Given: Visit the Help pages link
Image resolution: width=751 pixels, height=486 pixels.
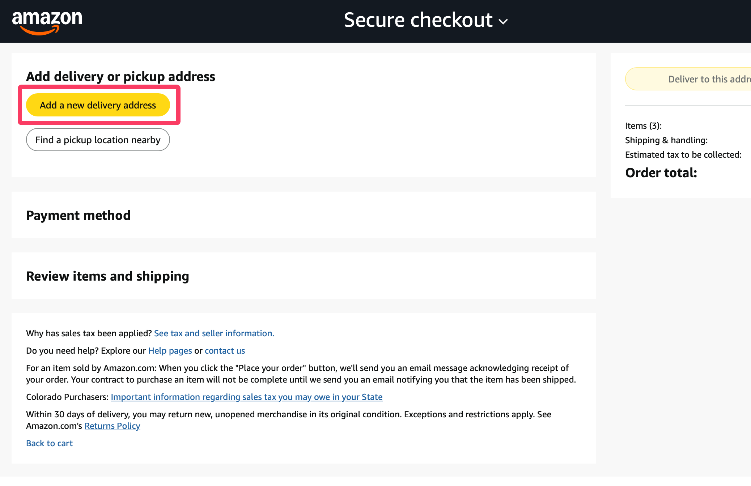Looking at the screenshot, I should click(x=170, y=351).
